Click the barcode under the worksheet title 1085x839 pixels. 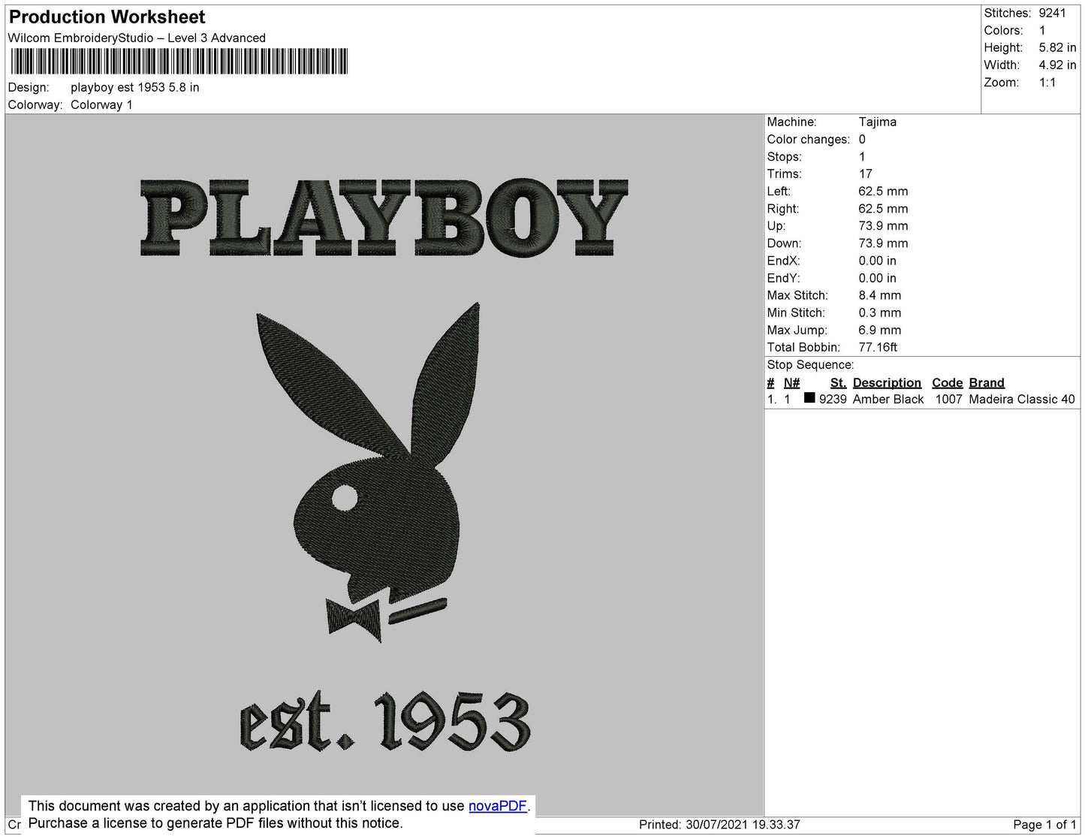179,62
